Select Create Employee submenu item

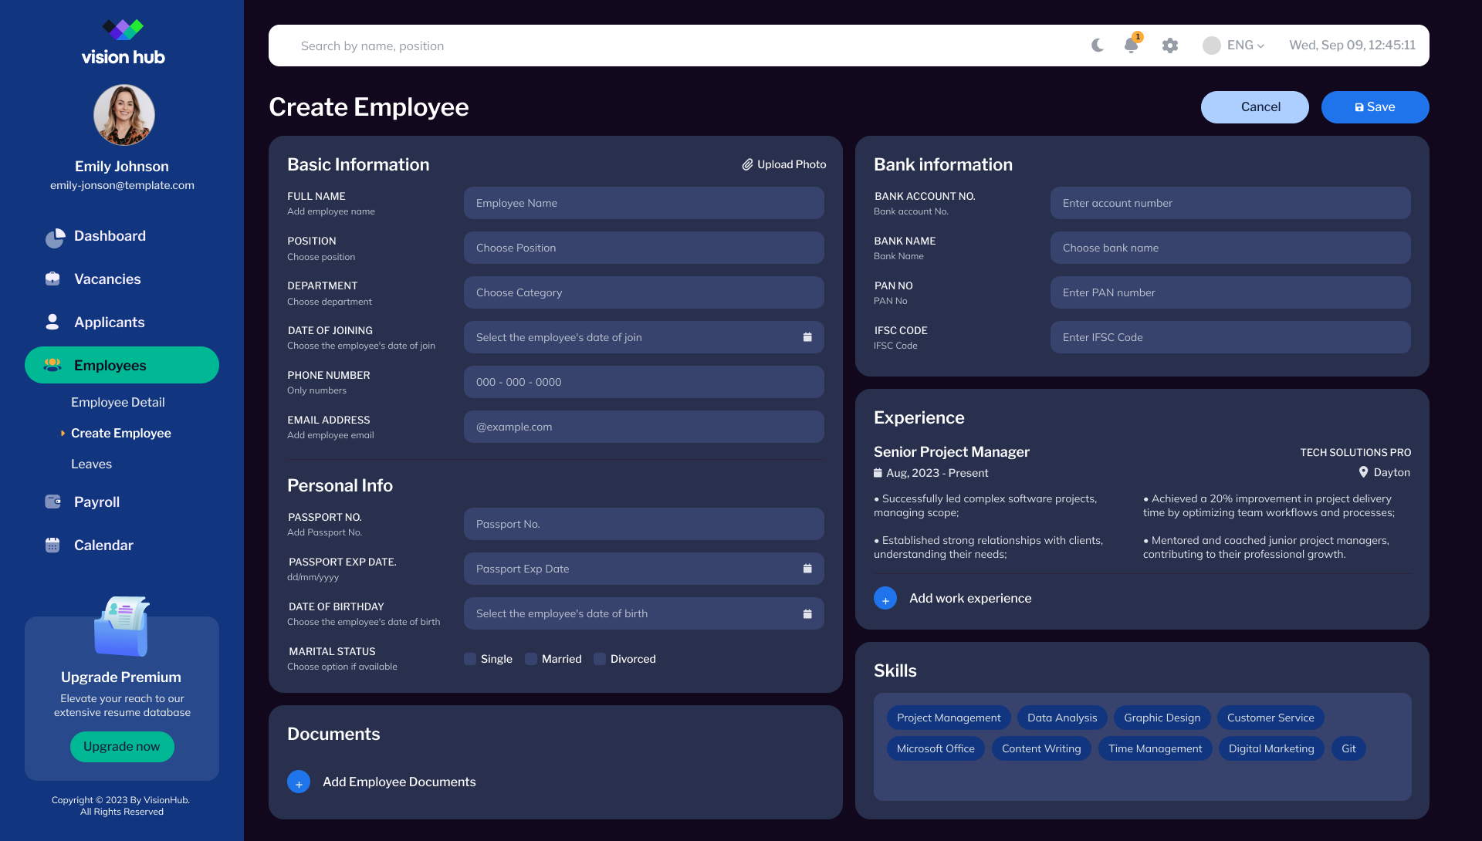tap(121, 433)
